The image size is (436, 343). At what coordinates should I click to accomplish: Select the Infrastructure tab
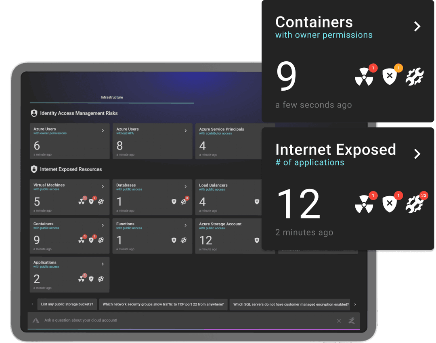pos(111,97)
